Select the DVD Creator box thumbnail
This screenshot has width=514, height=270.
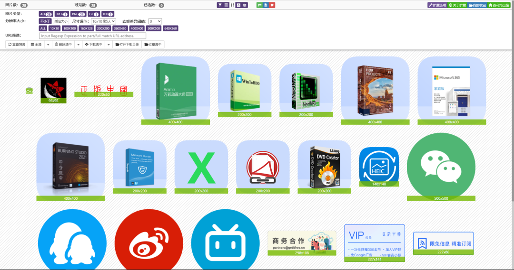[x=324, y=167]
